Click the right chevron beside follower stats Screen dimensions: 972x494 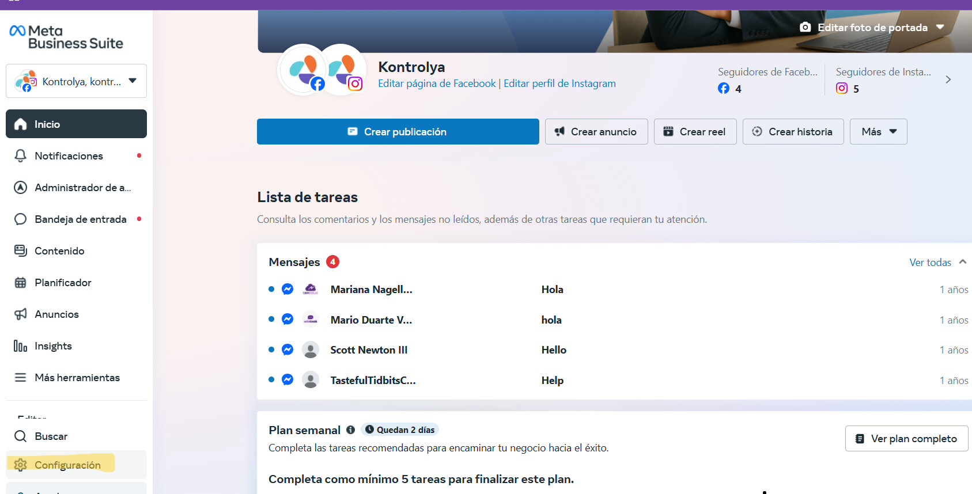coord(948,79)
